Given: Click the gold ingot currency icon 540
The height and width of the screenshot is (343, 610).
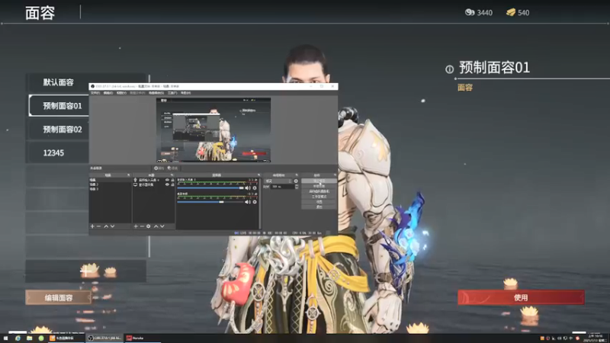Looking at the screenshot, I should [511, 12].
